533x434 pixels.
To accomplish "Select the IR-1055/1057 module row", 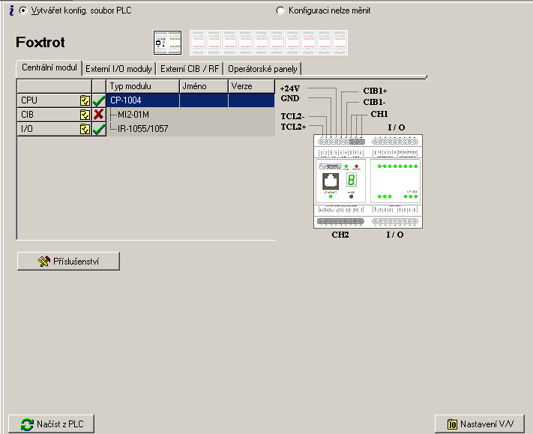I will coord(190,129).
